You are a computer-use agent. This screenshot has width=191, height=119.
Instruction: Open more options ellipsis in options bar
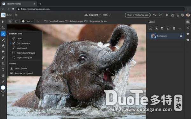(38, 21)
